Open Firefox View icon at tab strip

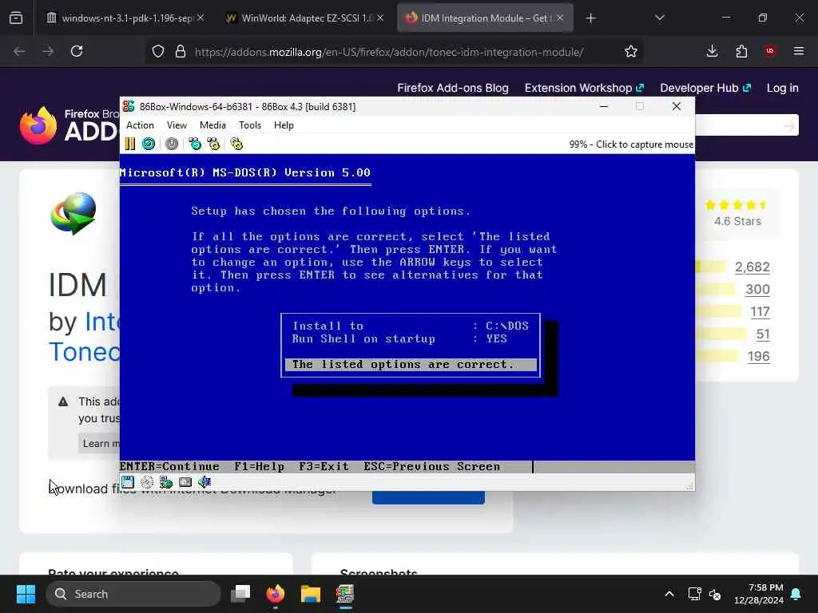point(16,18)
